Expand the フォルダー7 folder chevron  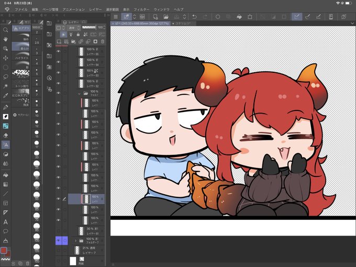click(x=75, y=240)
